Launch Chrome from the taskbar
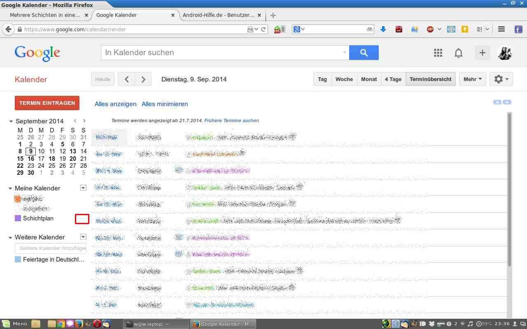The width and height of the screenshot is (527, 329). (x=61, y=324)
